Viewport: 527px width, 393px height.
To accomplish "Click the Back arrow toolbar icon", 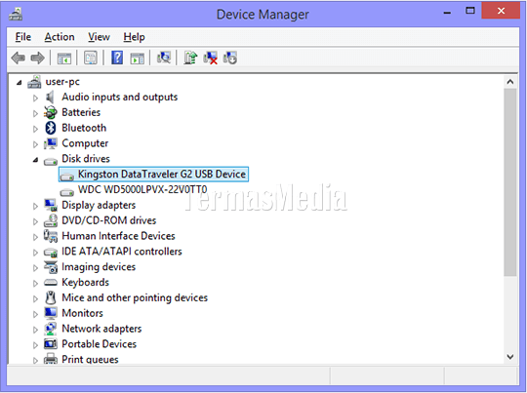I will [19, 58].
